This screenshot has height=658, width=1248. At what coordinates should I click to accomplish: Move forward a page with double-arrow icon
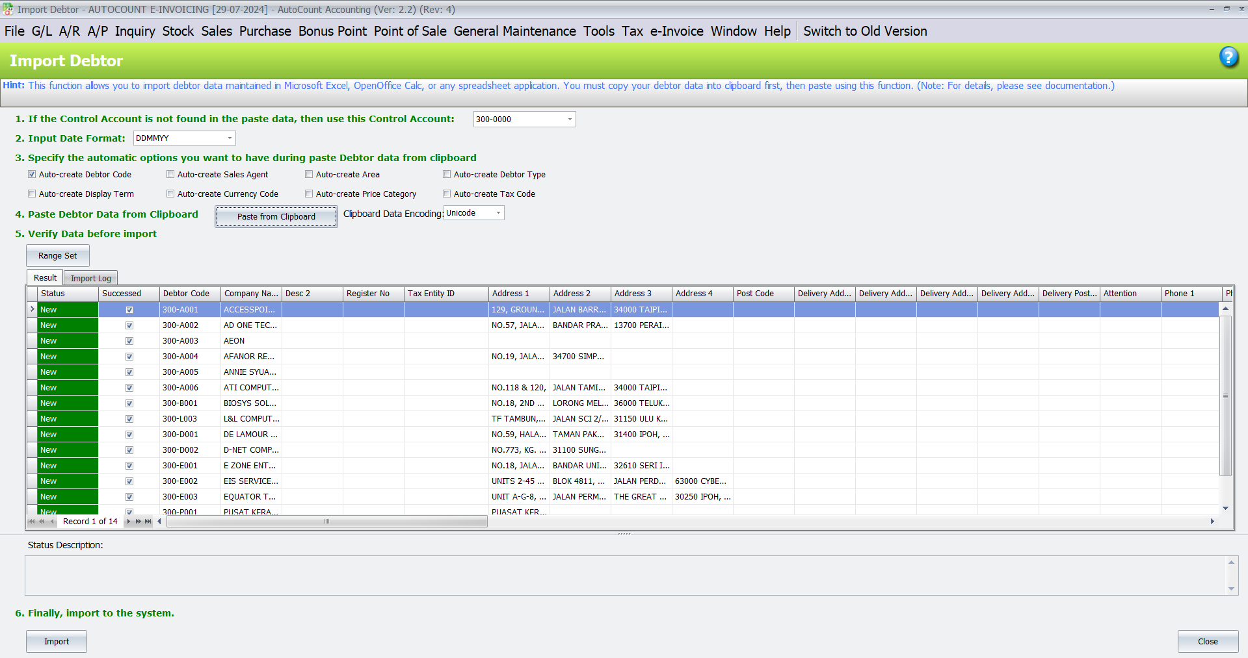(138, 521)
